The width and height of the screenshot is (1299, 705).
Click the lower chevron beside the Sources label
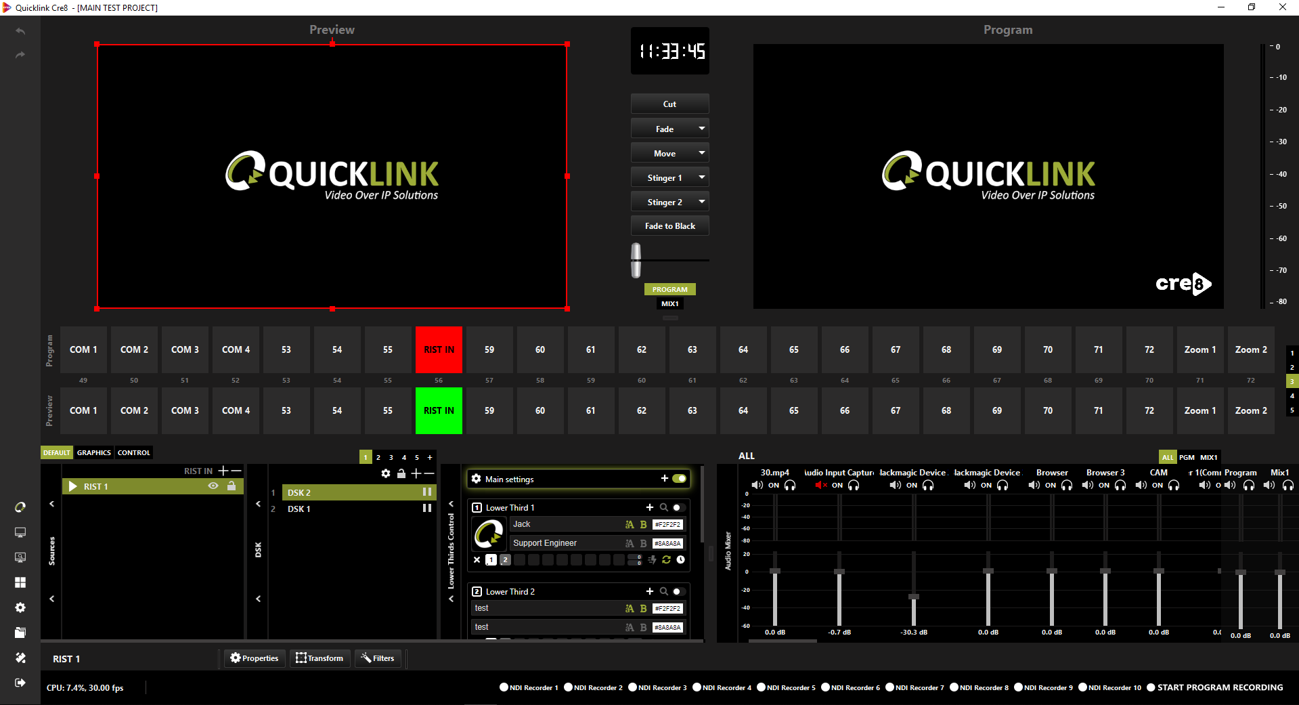click(x=51, y=599)
